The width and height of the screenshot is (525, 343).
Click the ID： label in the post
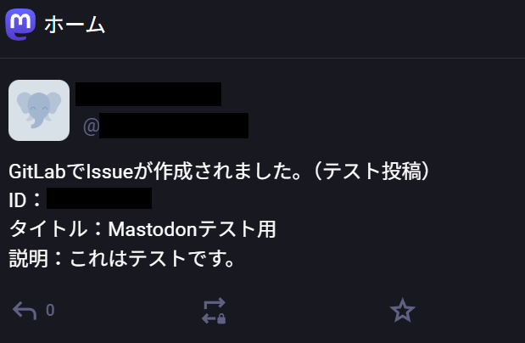(25, 200)
